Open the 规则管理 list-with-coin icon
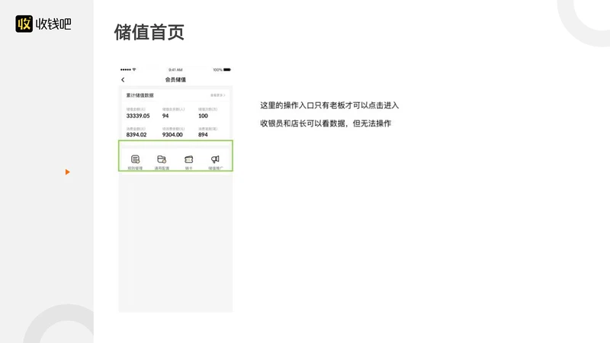 135,159
